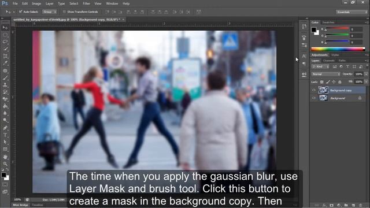
Task: Select the Crop tool
Action: [5, 56]
